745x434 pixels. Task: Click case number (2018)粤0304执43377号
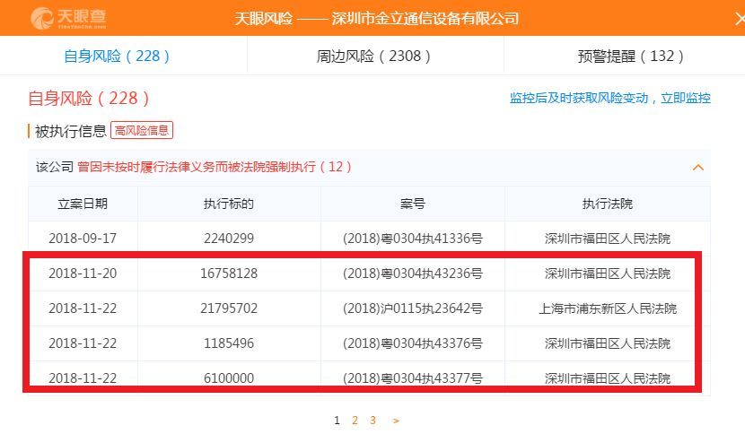click(x=412, y=378)
